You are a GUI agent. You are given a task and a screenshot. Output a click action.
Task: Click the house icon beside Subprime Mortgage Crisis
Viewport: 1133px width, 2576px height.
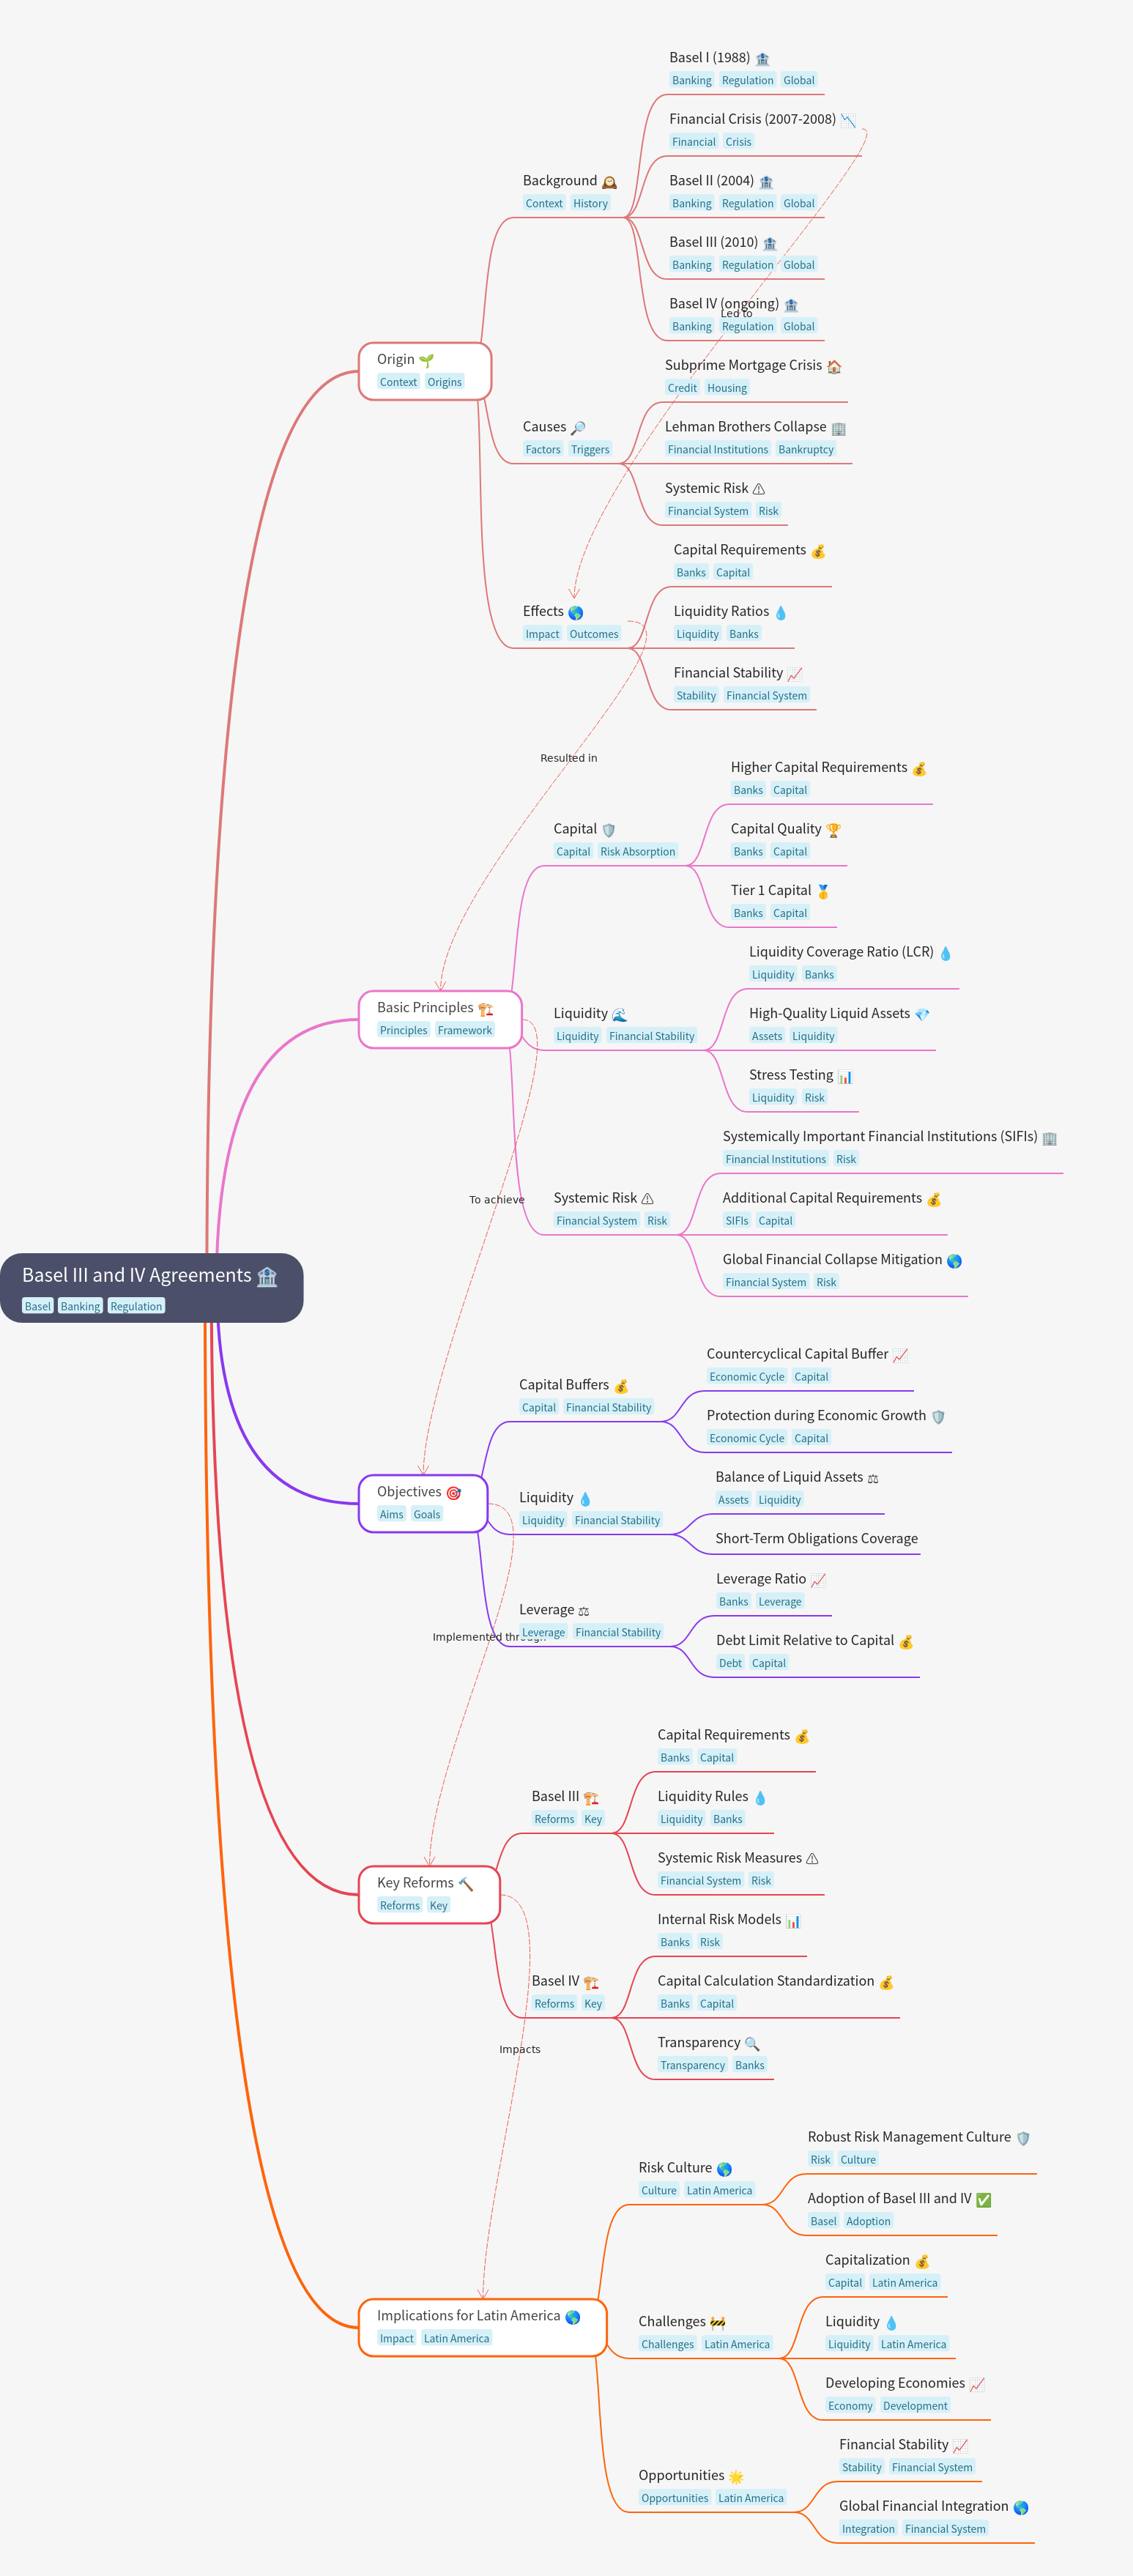pos(834,367)
